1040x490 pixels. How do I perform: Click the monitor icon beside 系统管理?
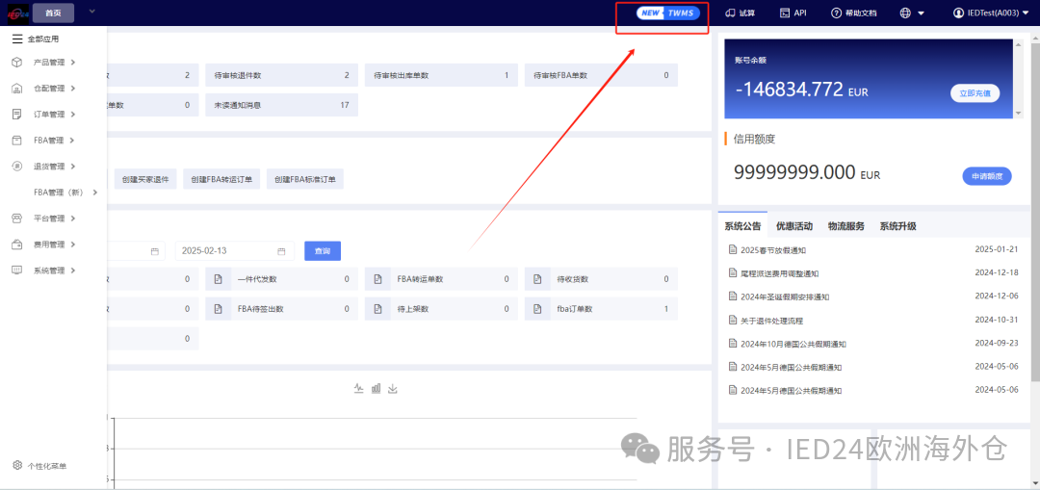pyautogui.click(x=17, y=270)
